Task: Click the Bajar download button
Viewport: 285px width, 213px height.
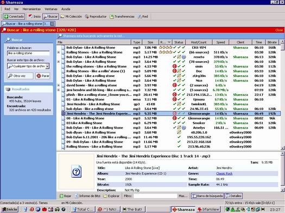Action: point(65,196)
